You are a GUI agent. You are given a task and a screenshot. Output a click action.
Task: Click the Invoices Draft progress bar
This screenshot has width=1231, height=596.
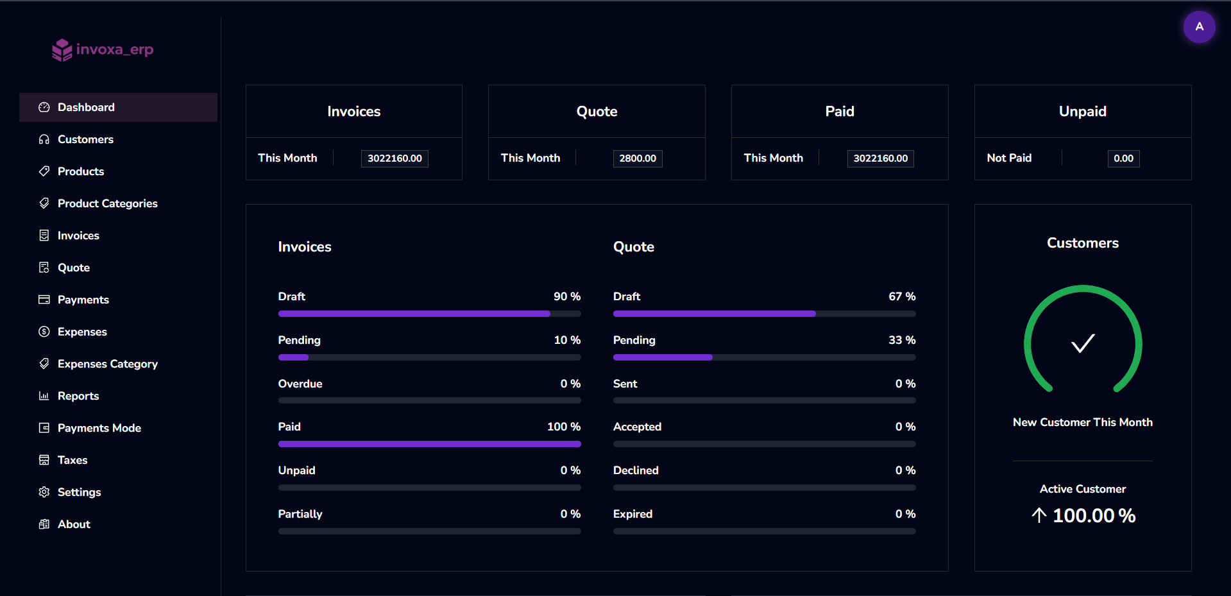point(429,314)
